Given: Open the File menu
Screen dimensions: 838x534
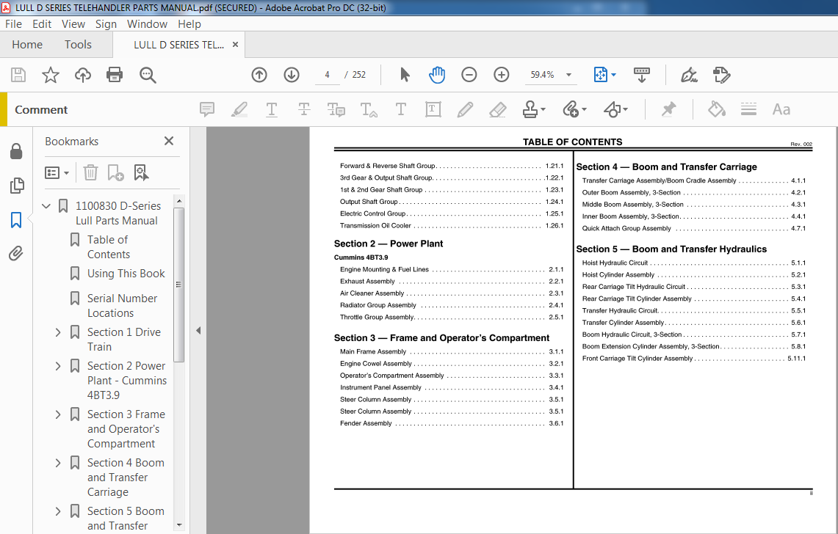Looking at the screenshot, I should click(13, 24).
